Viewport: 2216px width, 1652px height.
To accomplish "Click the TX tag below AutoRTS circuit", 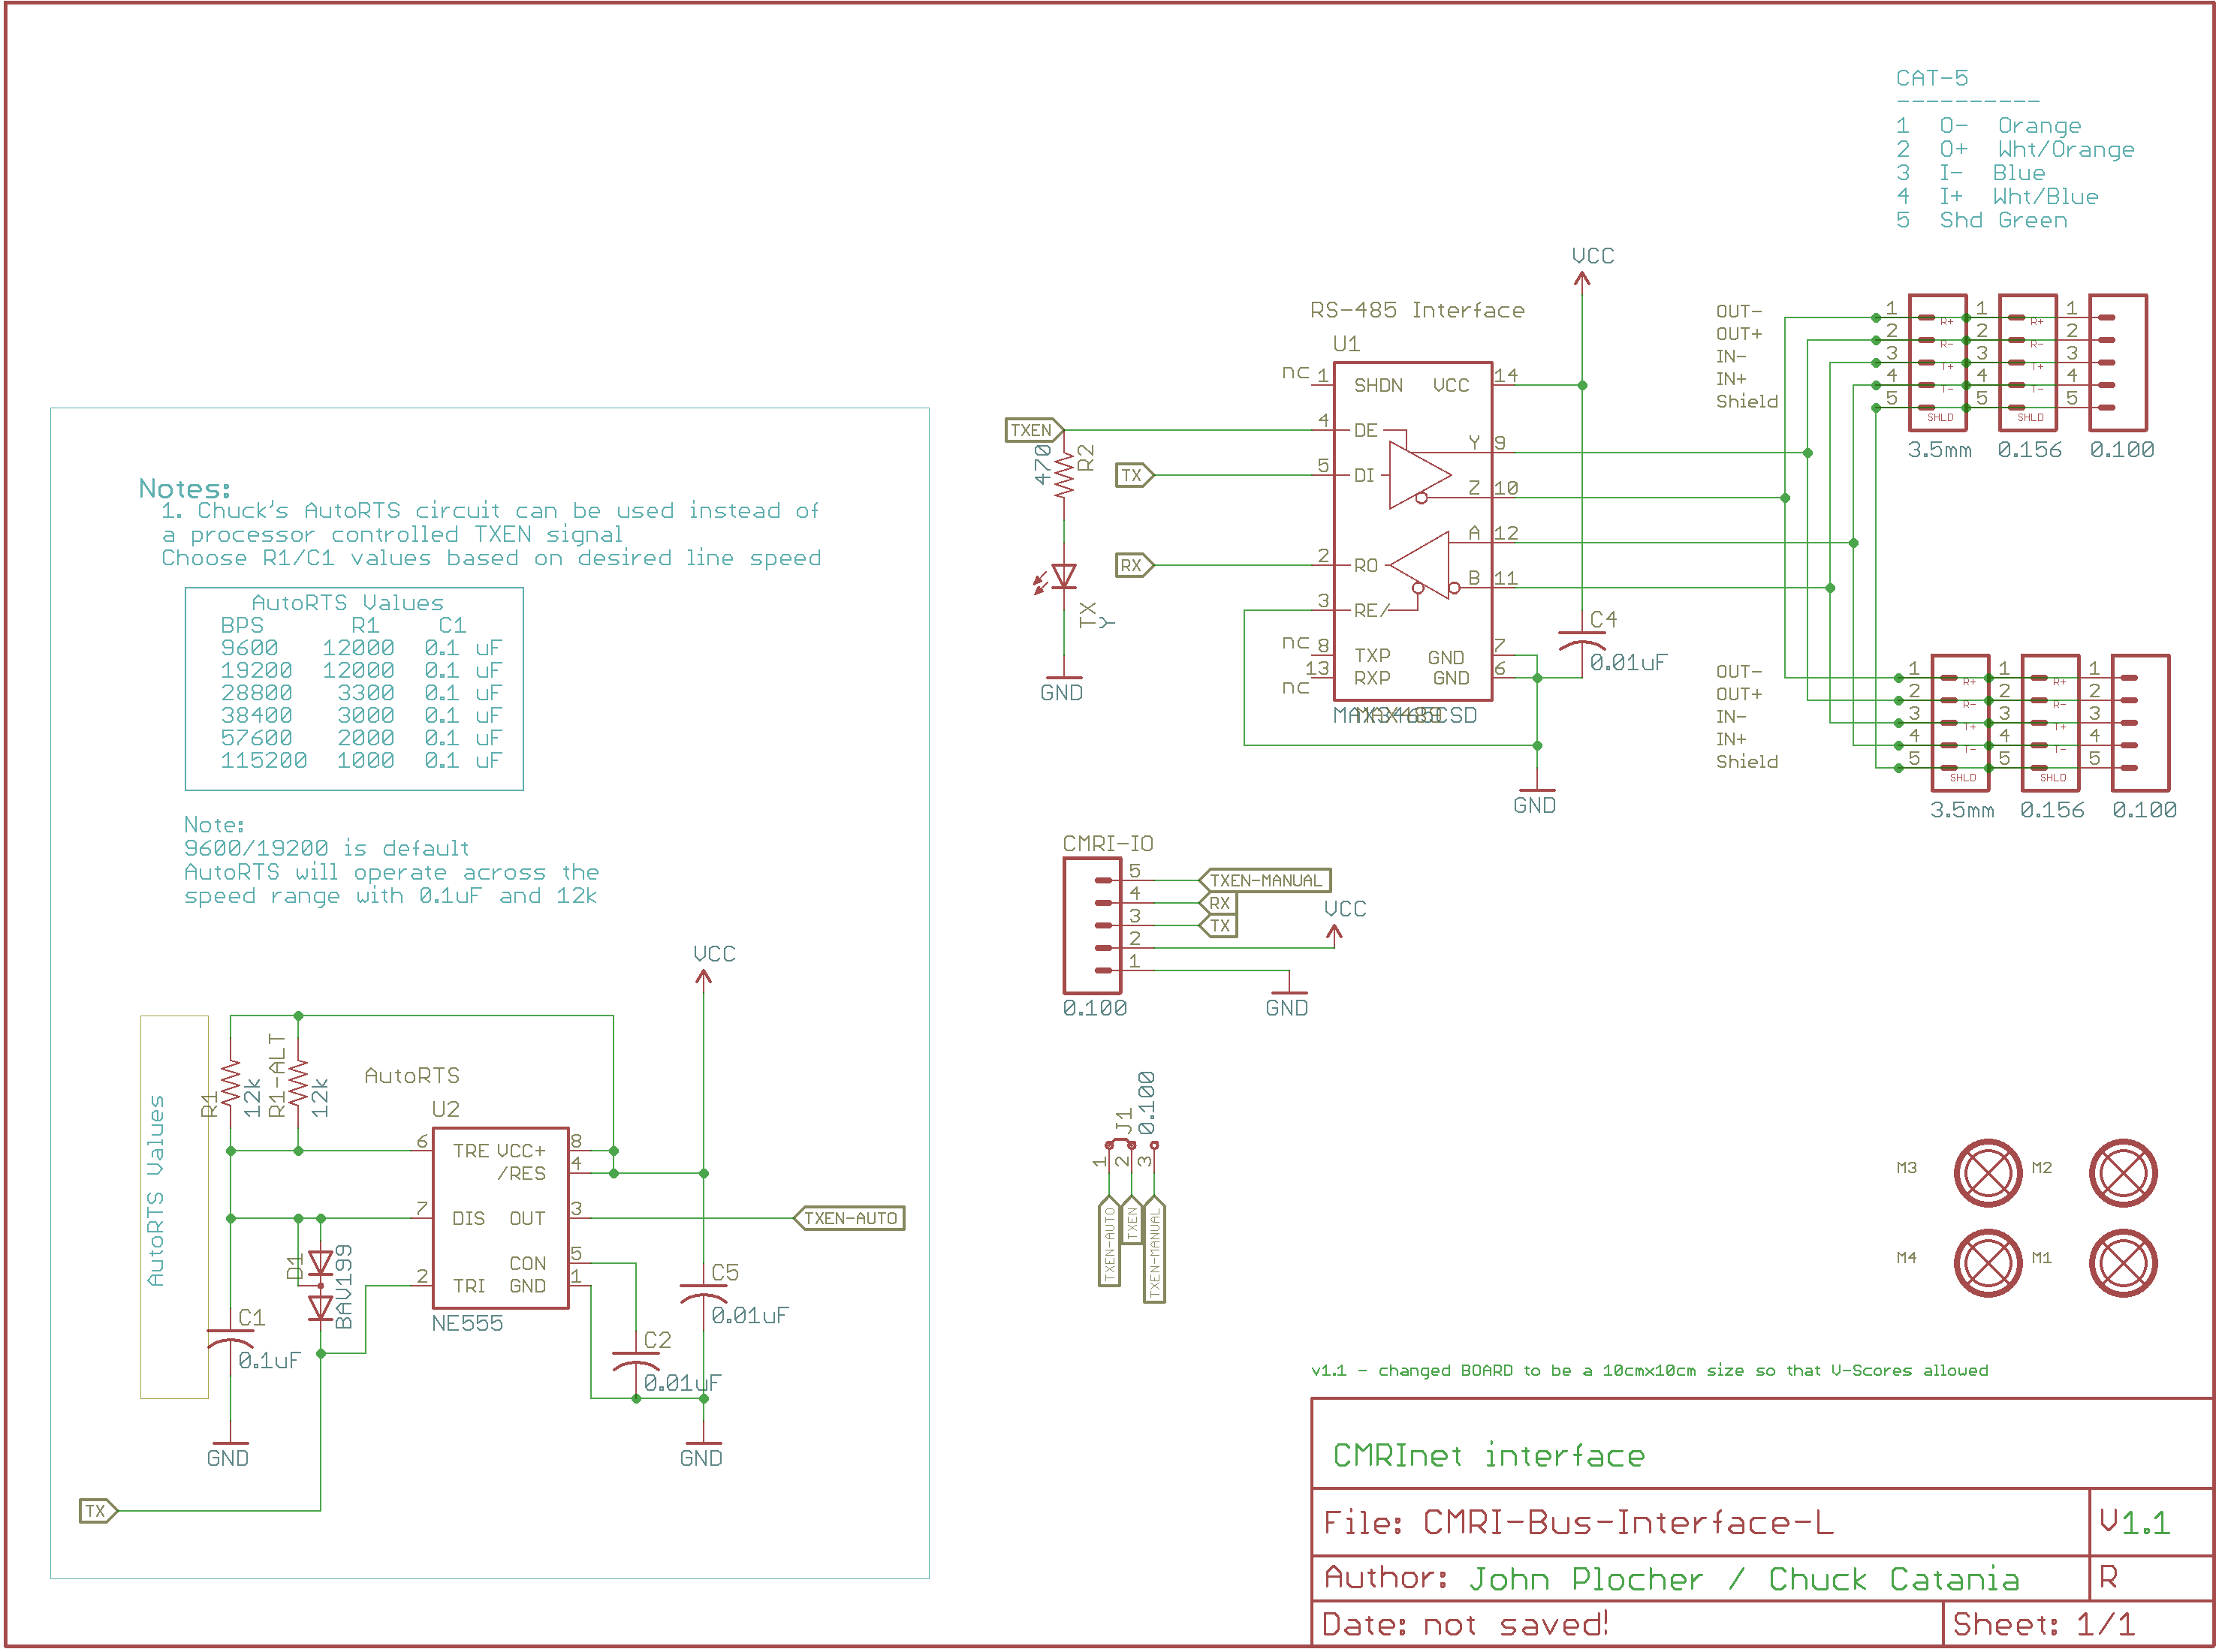I will click(98, 1510).
